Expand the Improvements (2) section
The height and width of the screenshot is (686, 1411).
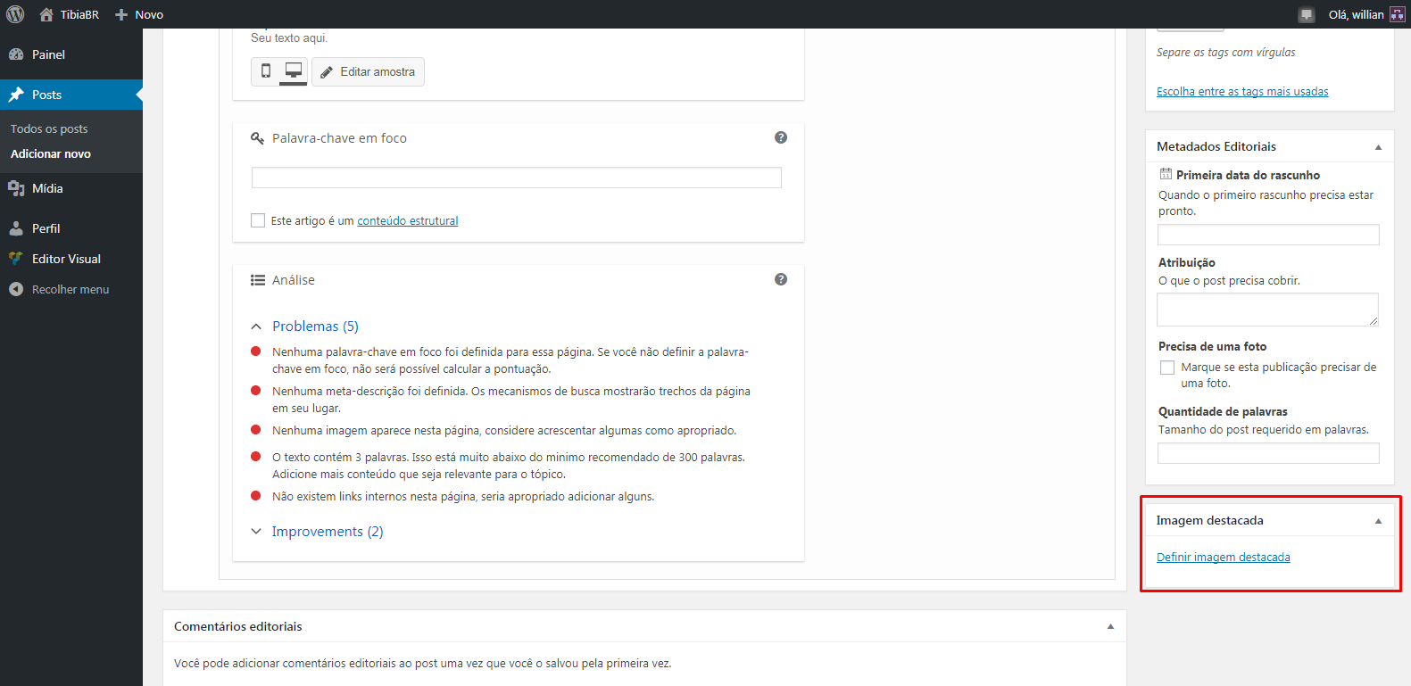pos(256,532)
